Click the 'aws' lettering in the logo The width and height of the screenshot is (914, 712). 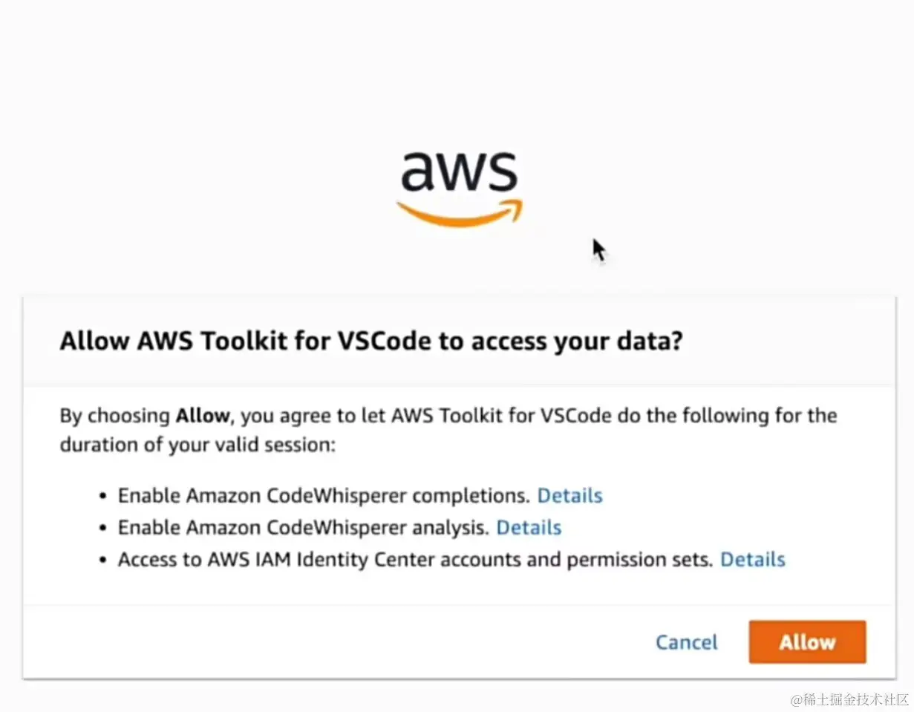tap(459, 171)
